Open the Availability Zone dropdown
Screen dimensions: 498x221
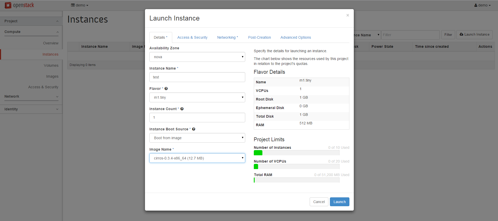point(197,57)
